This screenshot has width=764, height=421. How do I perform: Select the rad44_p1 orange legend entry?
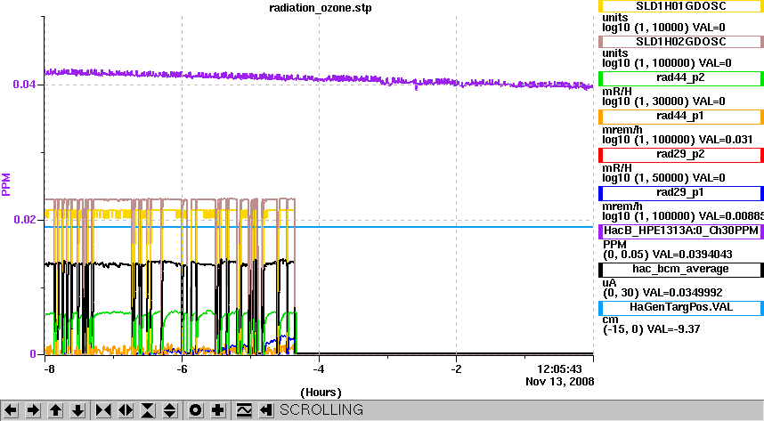point(680,117)
